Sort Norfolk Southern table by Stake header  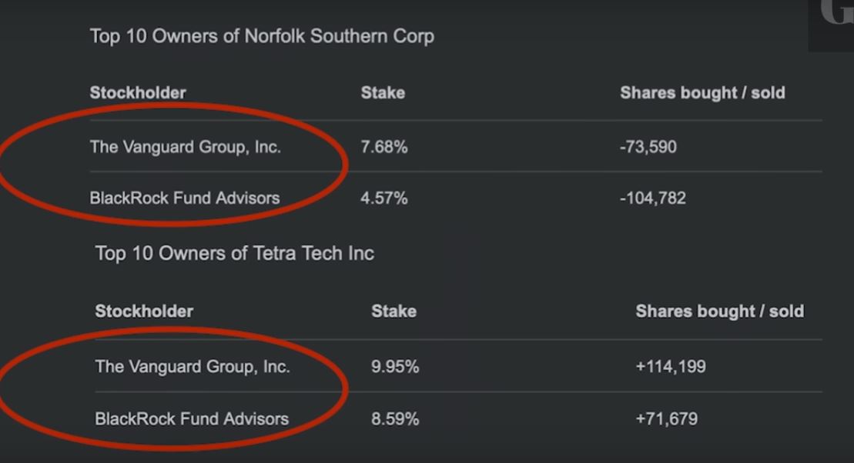383,93
